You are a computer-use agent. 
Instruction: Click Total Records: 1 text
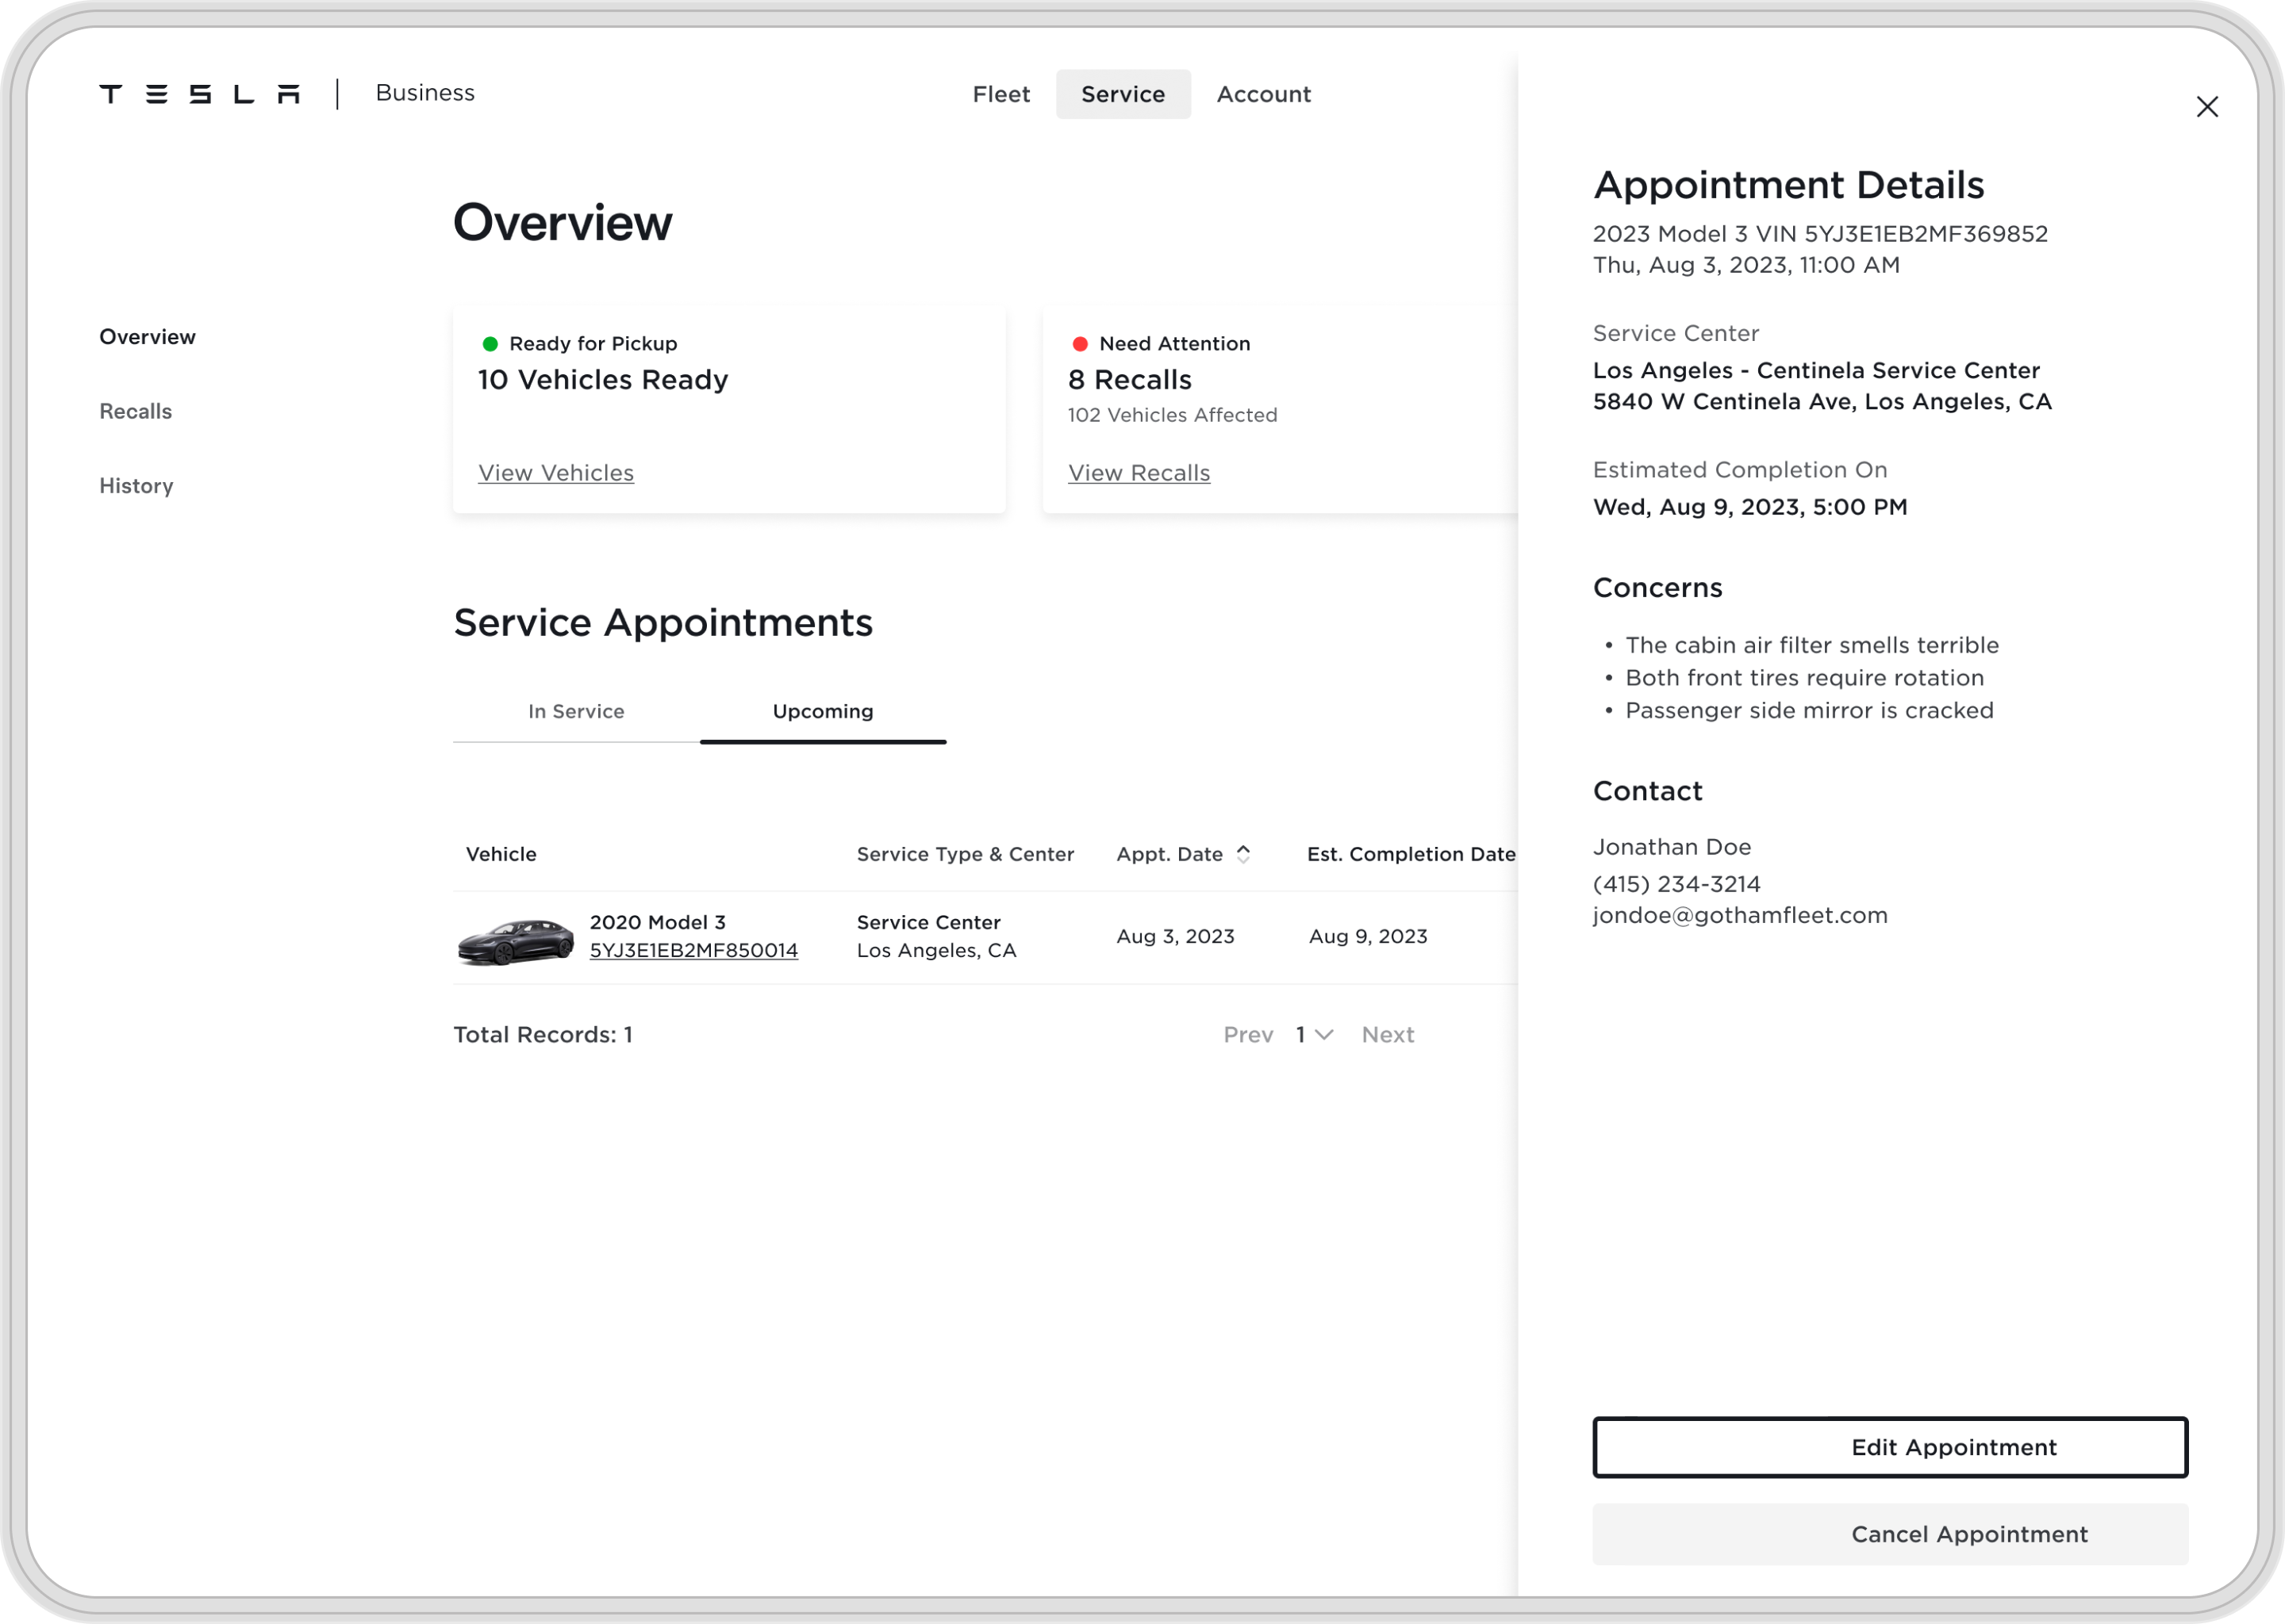pyautogui.click(x=543, y=1035)
